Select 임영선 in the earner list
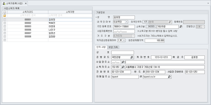The image size is (211, 105). point(70,33)
